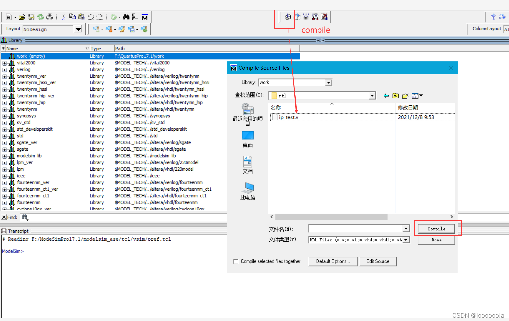Image resolution: width=509 pixels, height=321 pixels.
Task: Click the Done button
Action: 436,240
